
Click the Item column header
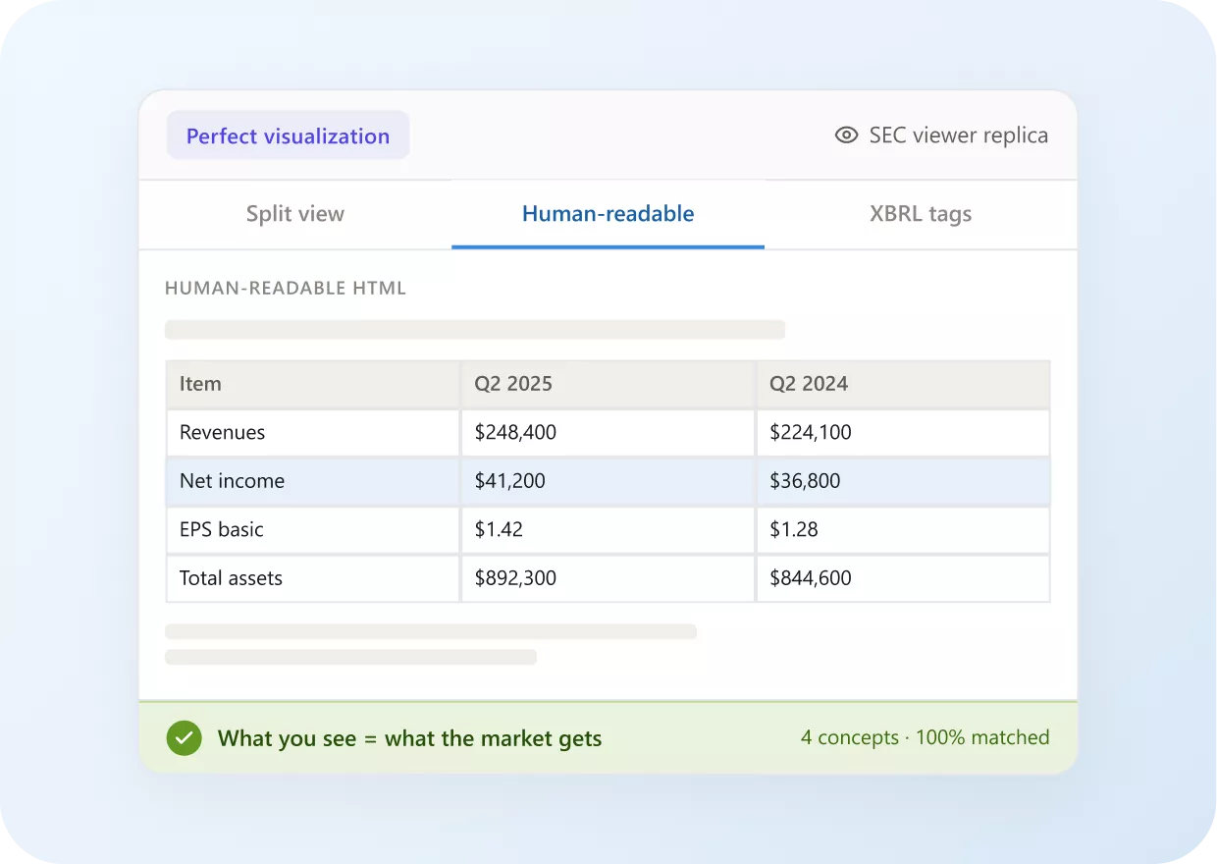click(313, 384)
